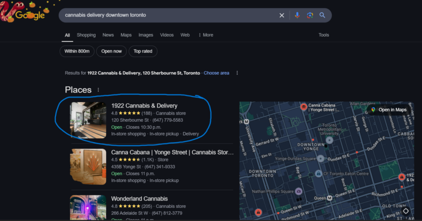The width and height of the screenshot is (422, 221).
Task: Click the address 120 Sherbourne St
Action: point(130,120)
